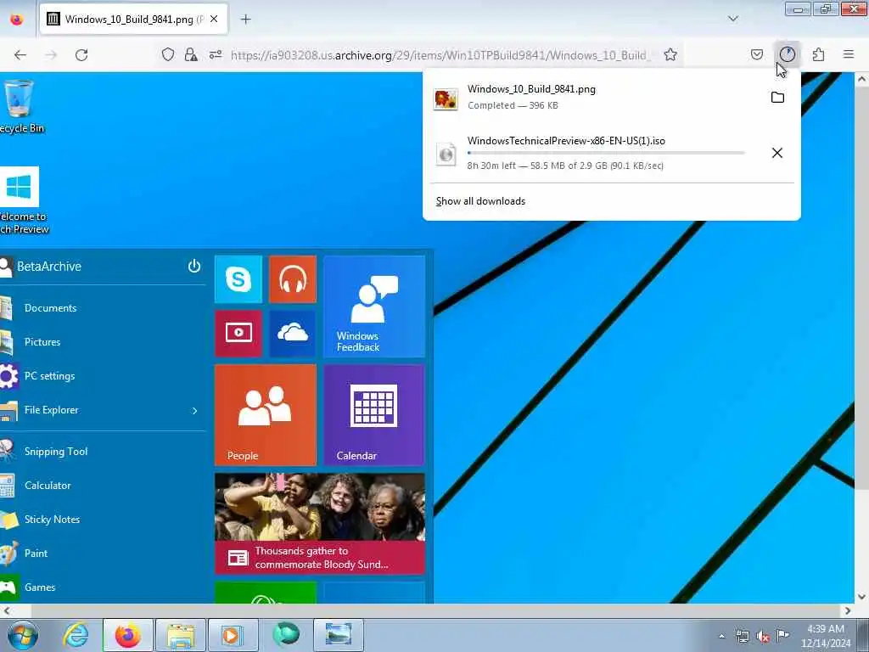Click the Firefox forward arrow button
Screen dimensions: 869x652
point(51,55)
